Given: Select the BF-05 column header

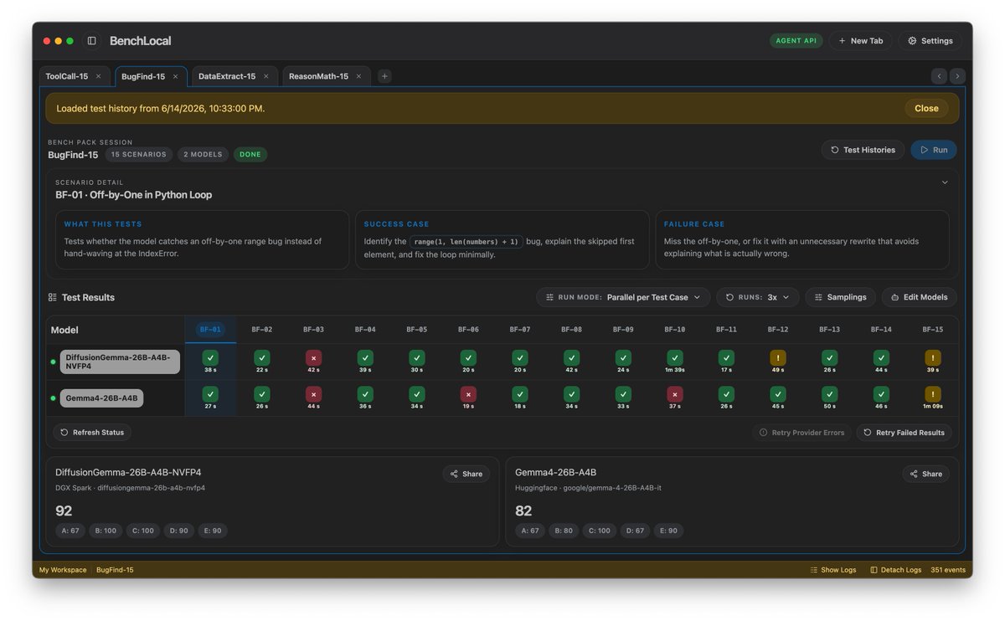Looking at the screenshot, I should pyautogui.click(x=417, y=330).
